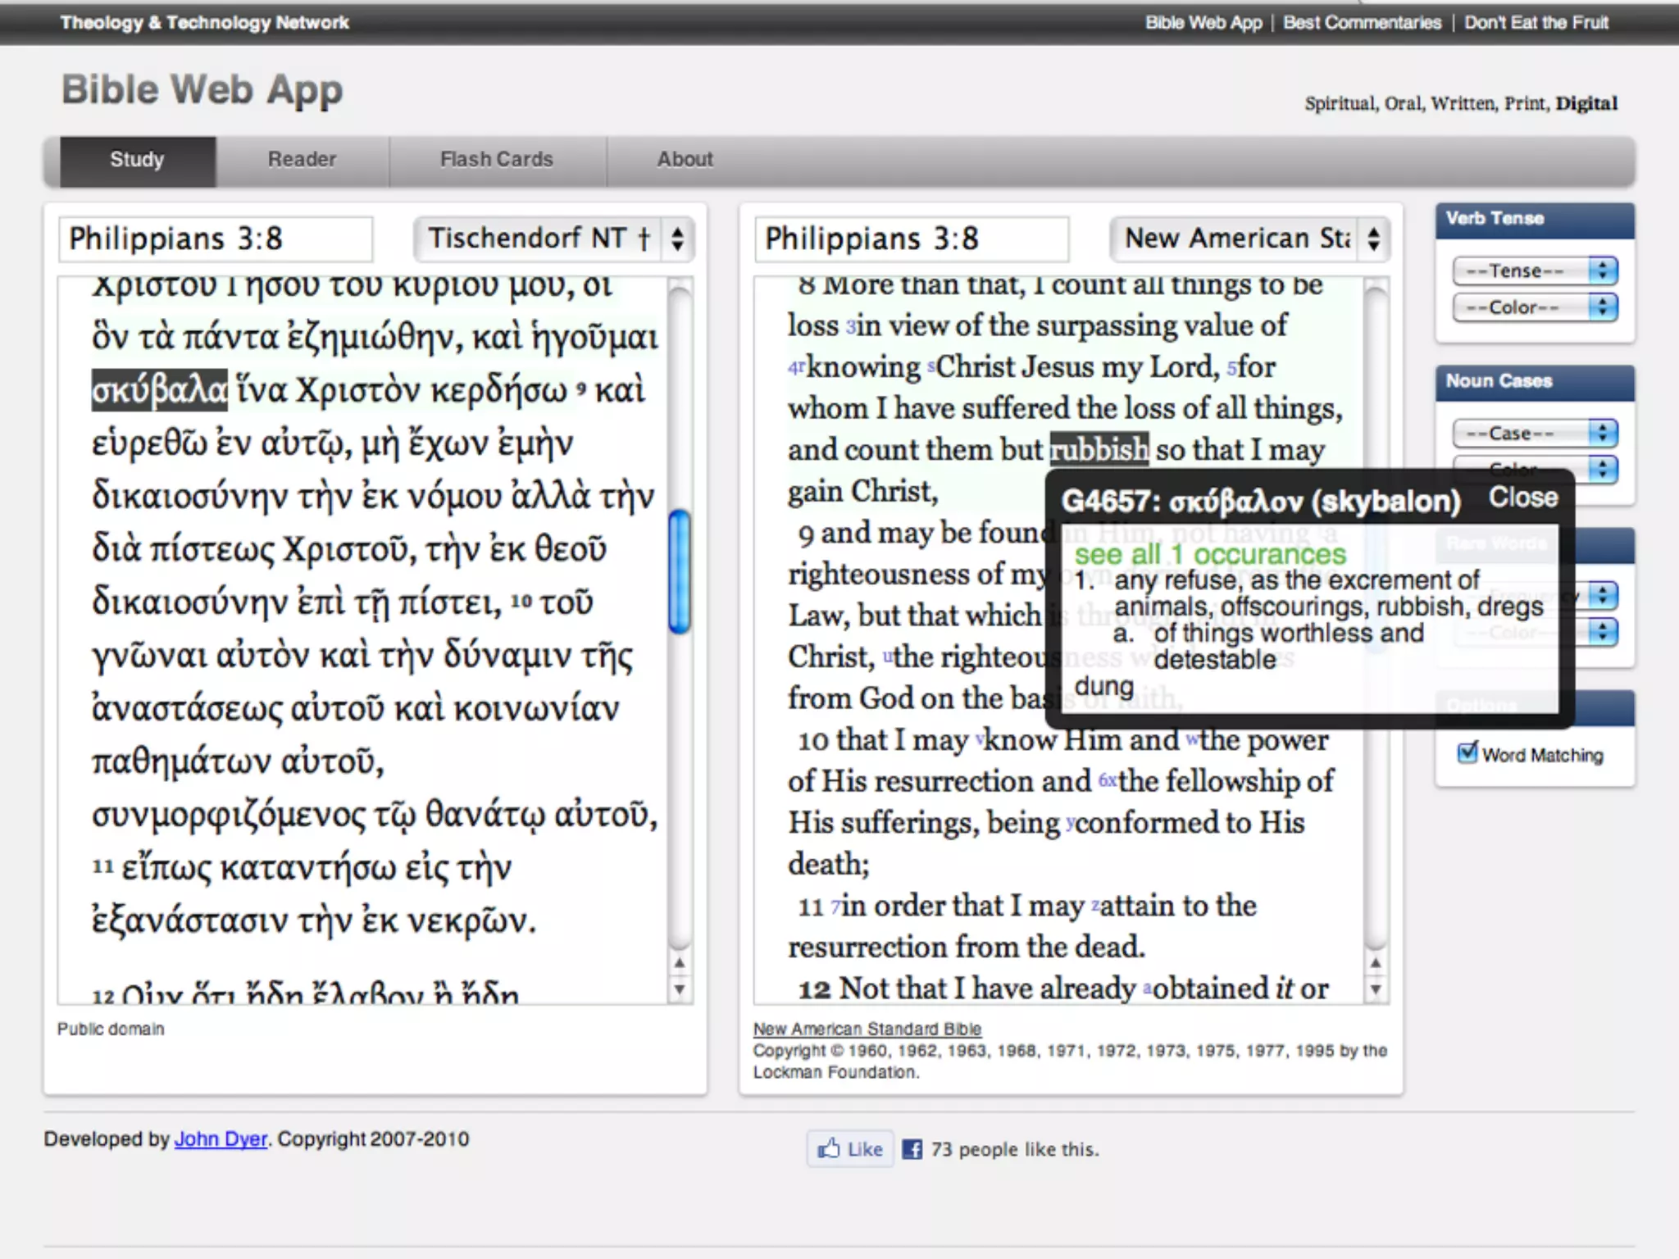Click the right Philippians 3:8 reference field
The width and height of the screenshot is (1679, 1259).
(x=912, y=239)
